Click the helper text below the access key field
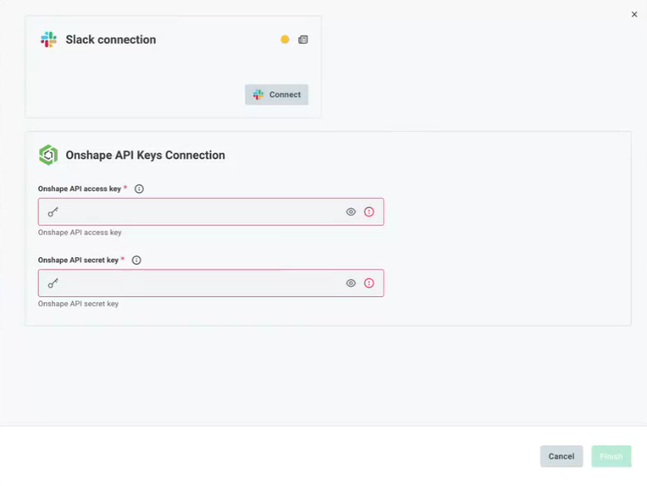Screen dimensions: 647x486 coord(80,233)
